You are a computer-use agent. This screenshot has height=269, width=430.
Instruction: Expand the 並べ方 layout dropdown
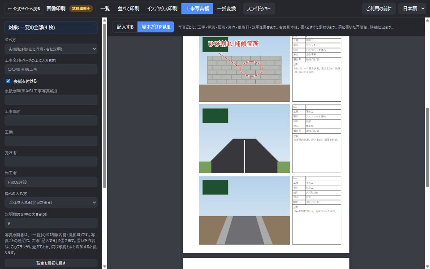point(51,49)
